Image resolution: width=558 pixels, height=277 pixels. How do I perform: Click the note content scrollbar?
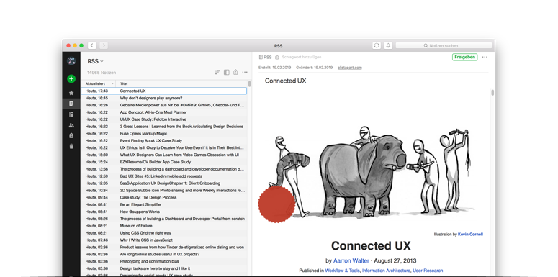[x=493, y=93]
